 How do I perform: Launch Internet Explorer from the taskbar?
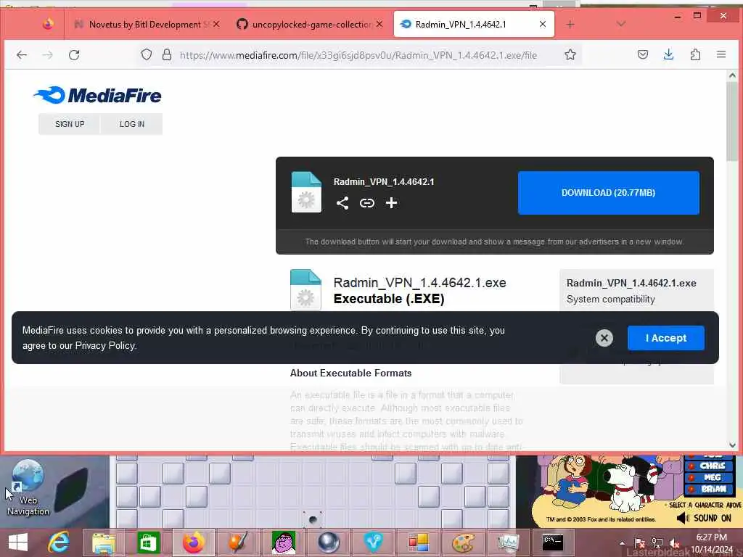tap(59, 542)
